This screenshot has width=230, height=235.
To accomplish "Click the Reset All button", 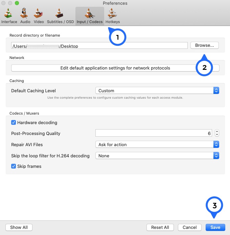I will (160, 227).
